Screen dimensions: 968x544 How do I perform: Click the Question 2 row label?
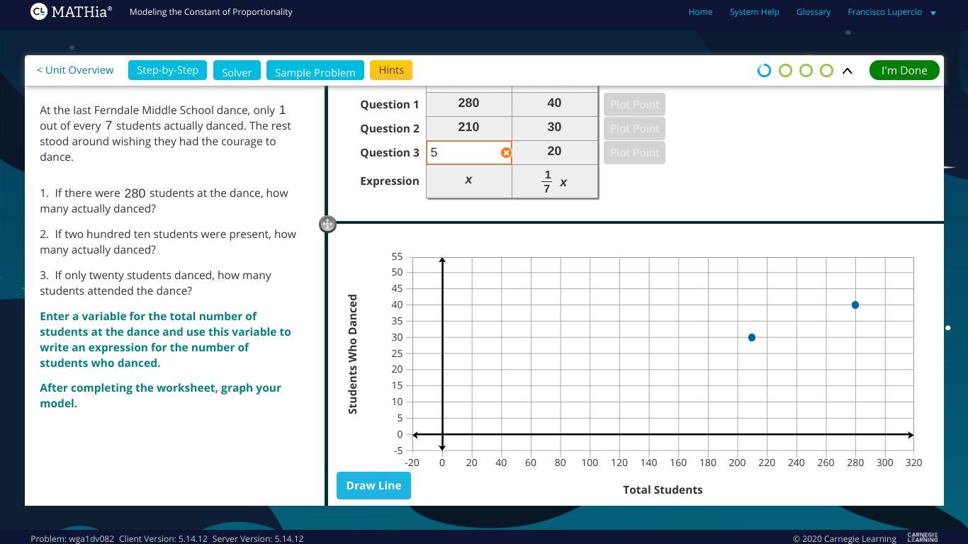pyautogui.click(x=390, y=128)
